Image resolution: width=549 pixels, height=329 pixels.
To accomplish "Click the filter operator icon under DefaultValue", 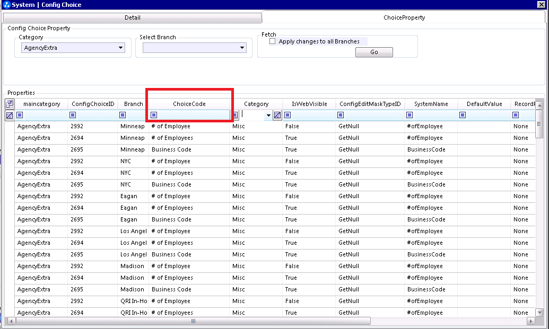I will [463, 115].
